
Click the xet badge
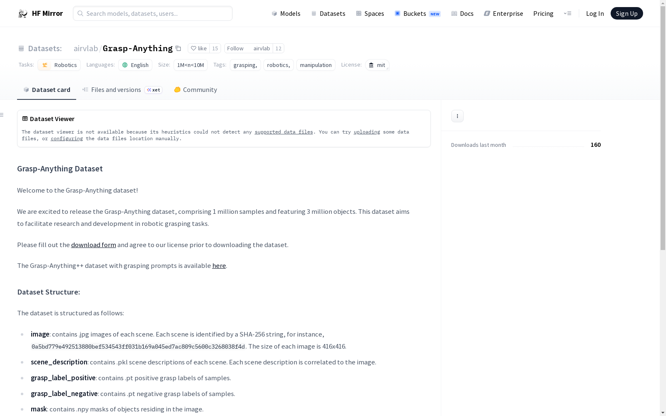tap(153, 90)
